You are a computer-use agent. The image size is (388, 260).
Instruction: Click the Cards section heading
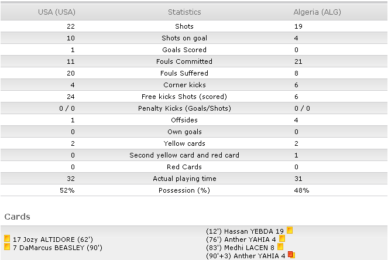[x=18, y=217]
